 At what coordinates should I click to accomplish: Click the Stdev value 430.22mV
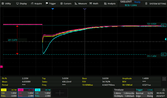point(67,82)
